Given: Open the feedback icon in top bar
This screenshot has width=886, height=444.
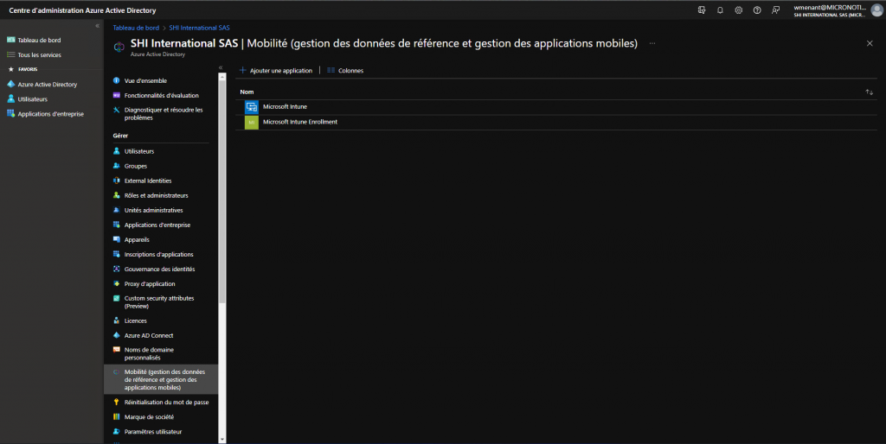Looking at the screenshot, I should (x=776, y=10).
